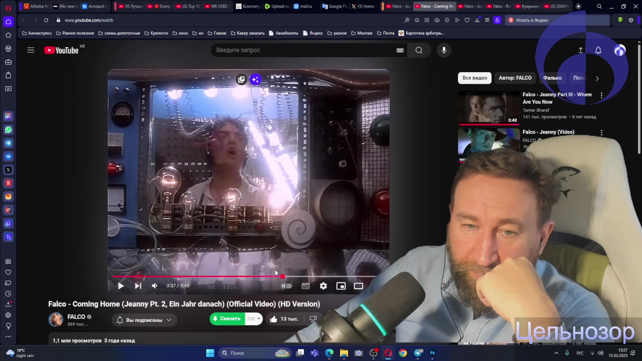Open options for Falco - Jeanny (Video)
Screen dimensions: 642x361
tap(601, 132)
